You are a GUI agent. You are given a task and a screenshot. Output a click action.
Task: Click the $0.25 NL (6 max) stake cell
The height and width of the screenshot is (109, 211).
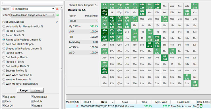(124, 106)
